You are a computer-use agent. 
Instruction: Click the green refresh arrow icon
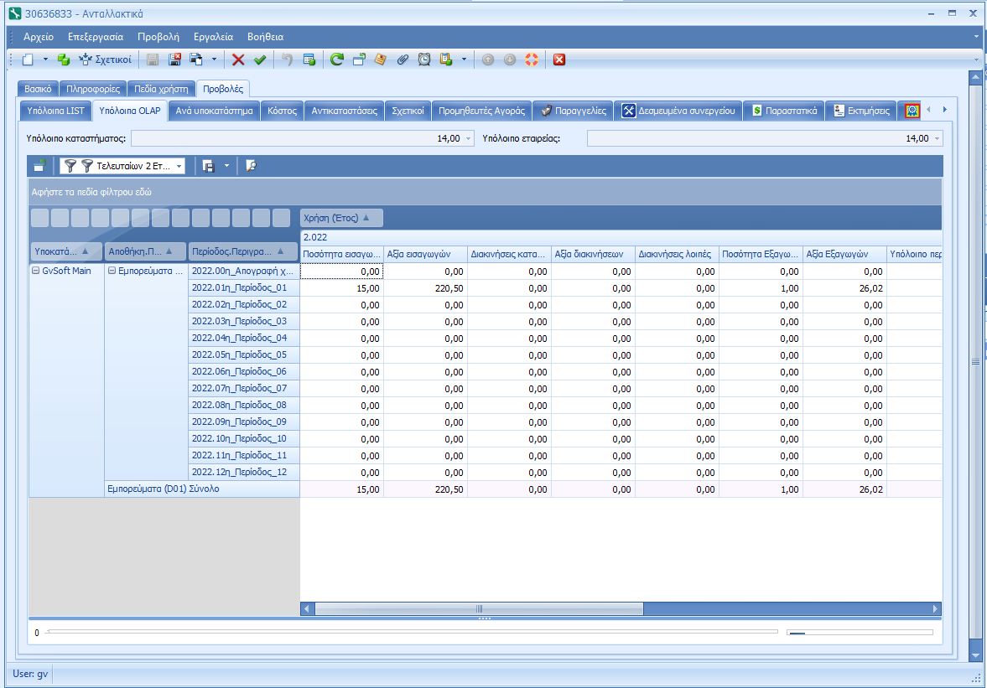point(337,59)
